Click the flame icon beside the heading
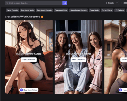Viewport: 127px width, 101px height. pos(42,17)
